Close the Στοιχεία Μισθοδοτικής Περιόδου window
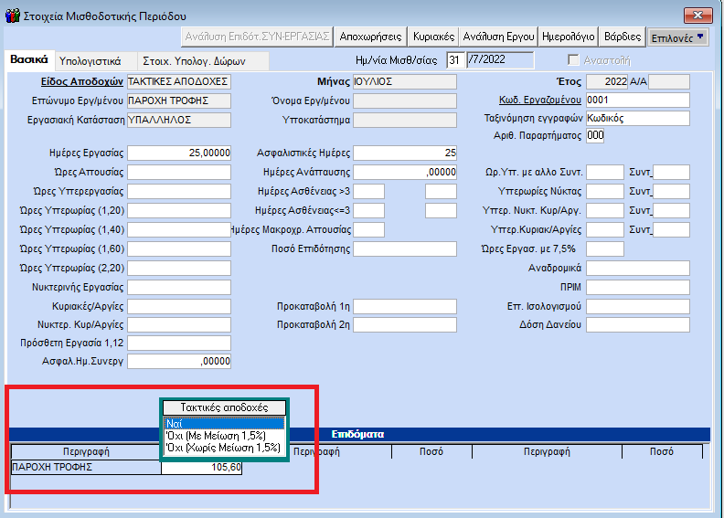This screenshot has width=724, height=518. 697,16
